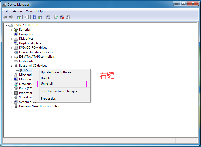201x147 pixels.
Task: Click the Disable device toolbar icon
Action: [x=68, y=17]
